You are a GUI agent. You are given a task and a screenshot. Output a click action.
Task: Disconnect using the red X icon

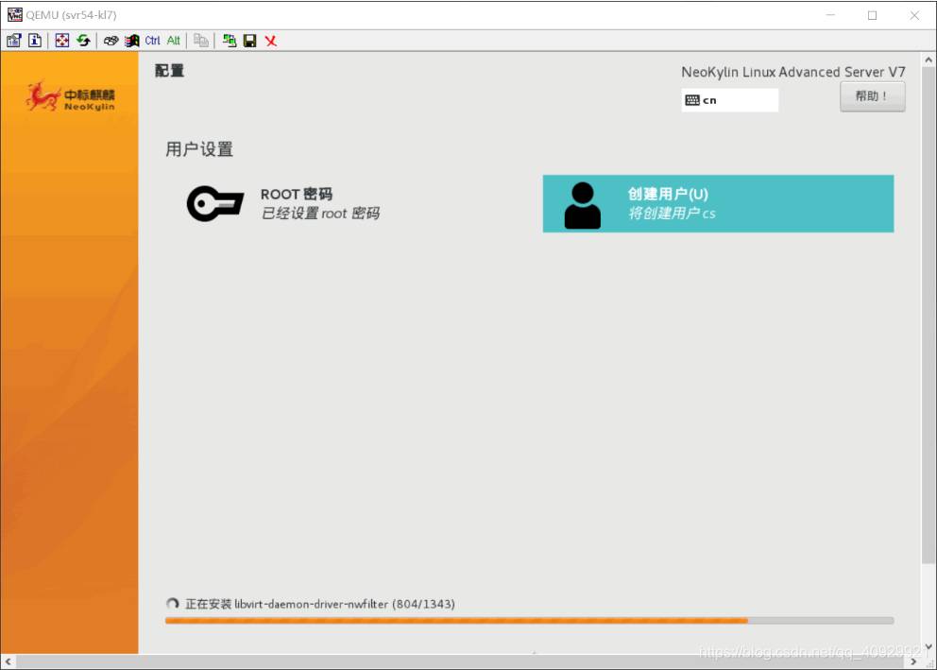(271, 41)
